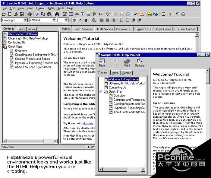Open the Document Wizard tab
The image size is (211, 178).
point(185,29)
